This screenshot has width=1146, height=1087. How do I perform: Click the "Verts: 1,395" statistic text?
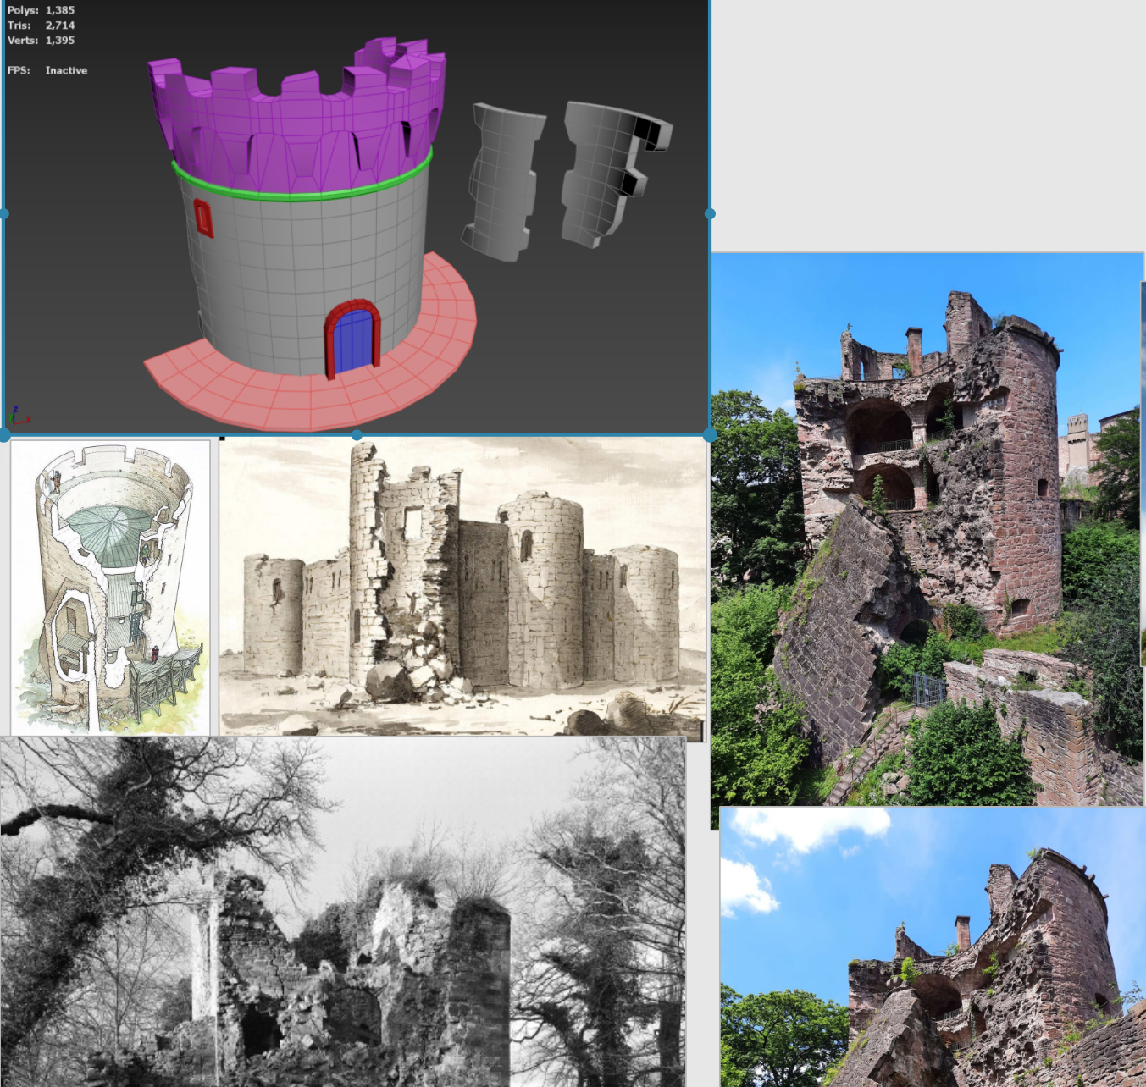point(41,40)
